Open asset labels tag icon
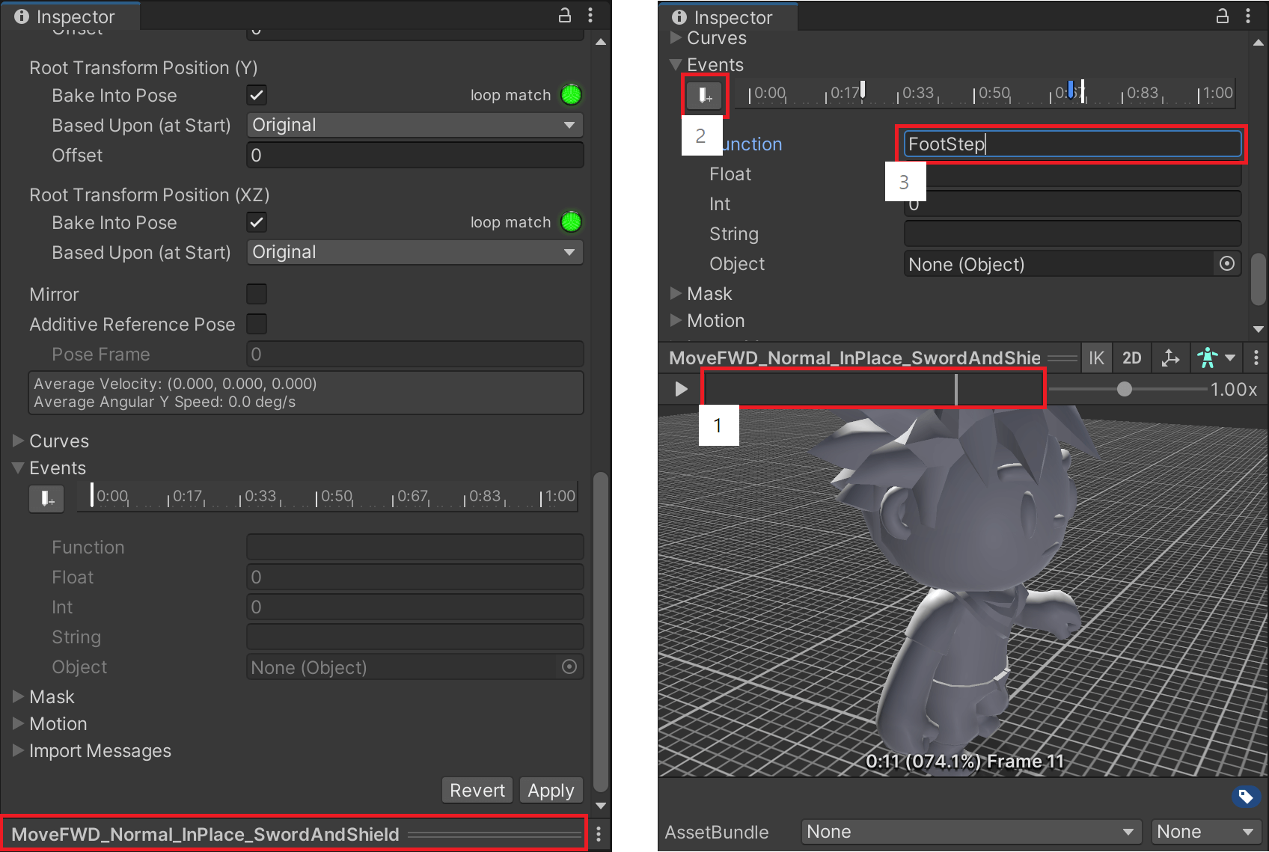This screenshot has height=852, width=1269. pyautogui.click(x=1246, y=797)
